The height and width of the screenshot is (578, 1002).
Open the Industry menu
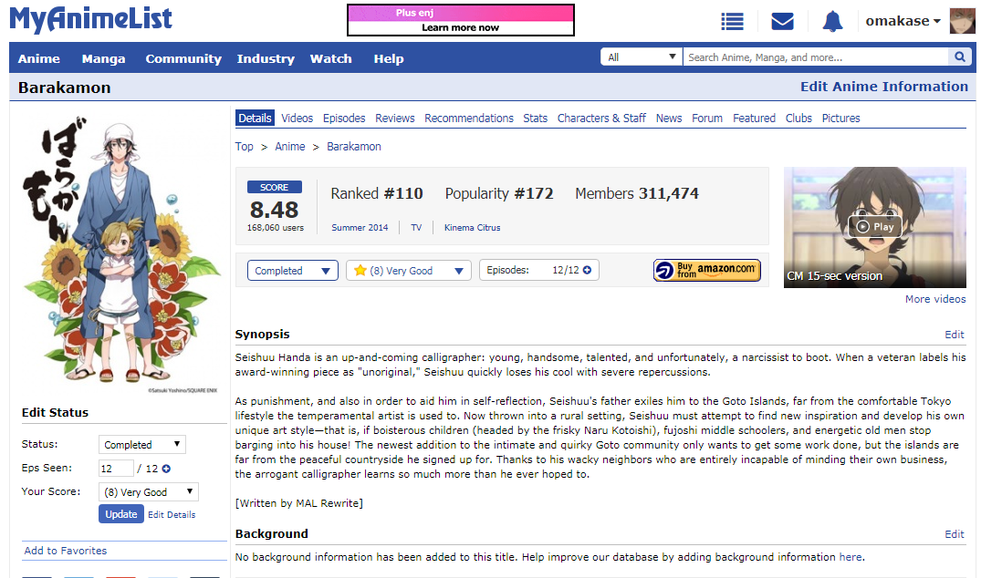266,58
